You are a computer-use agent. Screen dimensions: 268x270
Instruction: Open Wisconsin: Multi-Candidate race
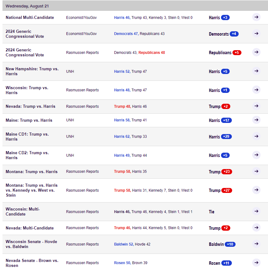[23, 211]
